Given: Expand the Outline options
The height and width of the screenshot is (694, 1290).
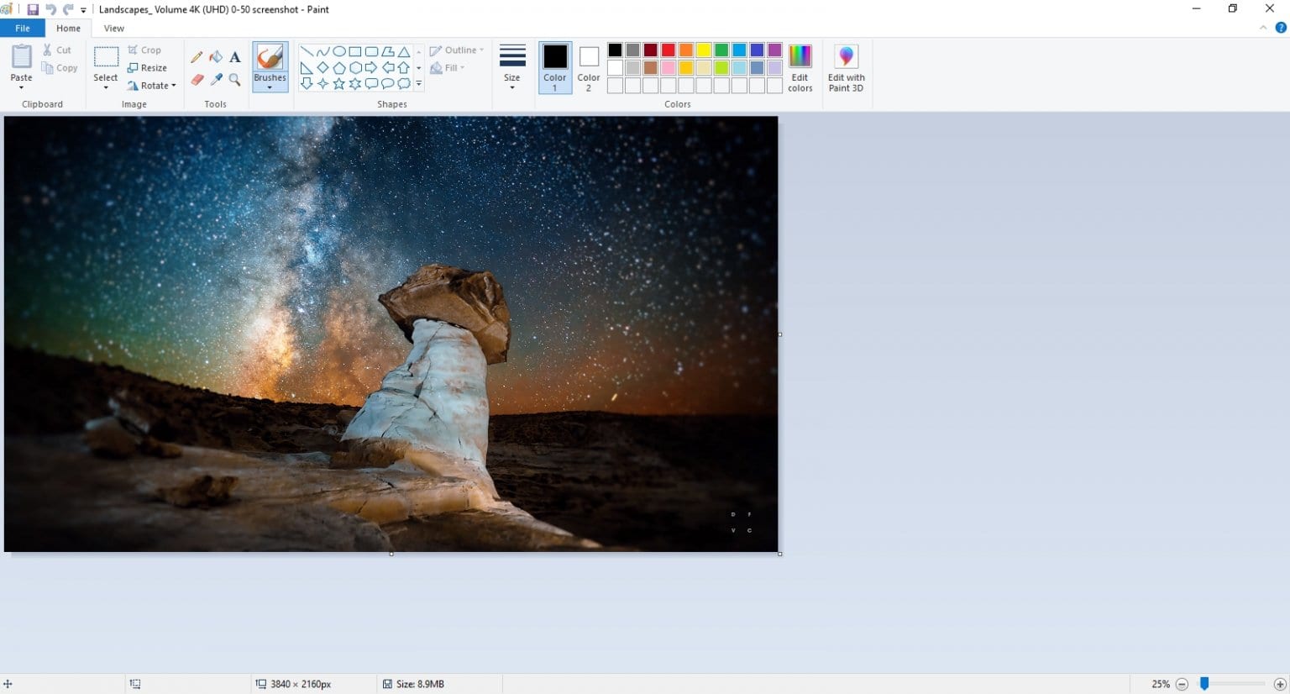Looking at the screenshot, I should [457, 50].
